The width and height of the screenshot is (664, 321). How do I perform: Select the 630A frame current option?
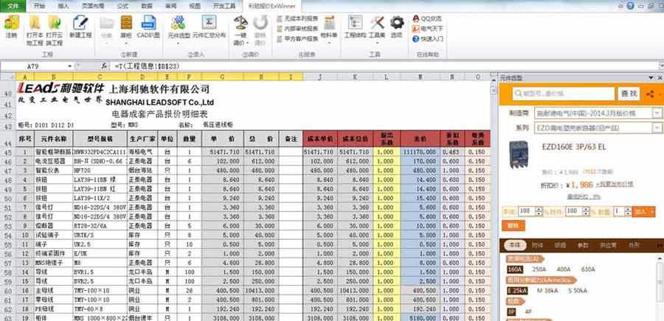point(588,269)
